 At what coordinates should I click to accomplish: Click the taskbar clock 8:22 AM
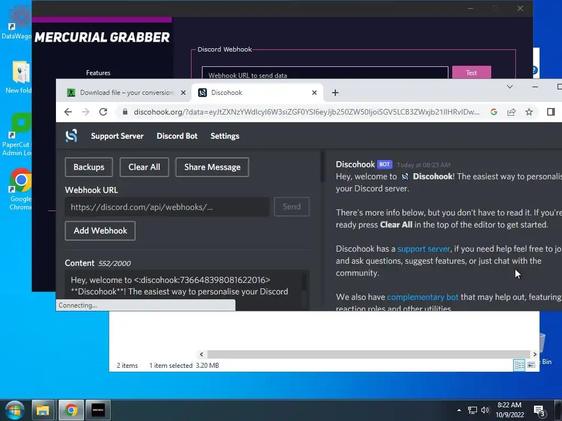509,409
